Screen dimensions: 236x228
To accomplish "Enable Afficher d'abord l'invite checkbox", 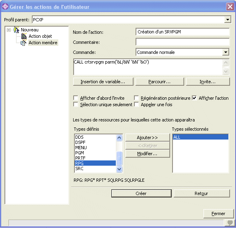I will pyautogui.click(x=76, y=98).
